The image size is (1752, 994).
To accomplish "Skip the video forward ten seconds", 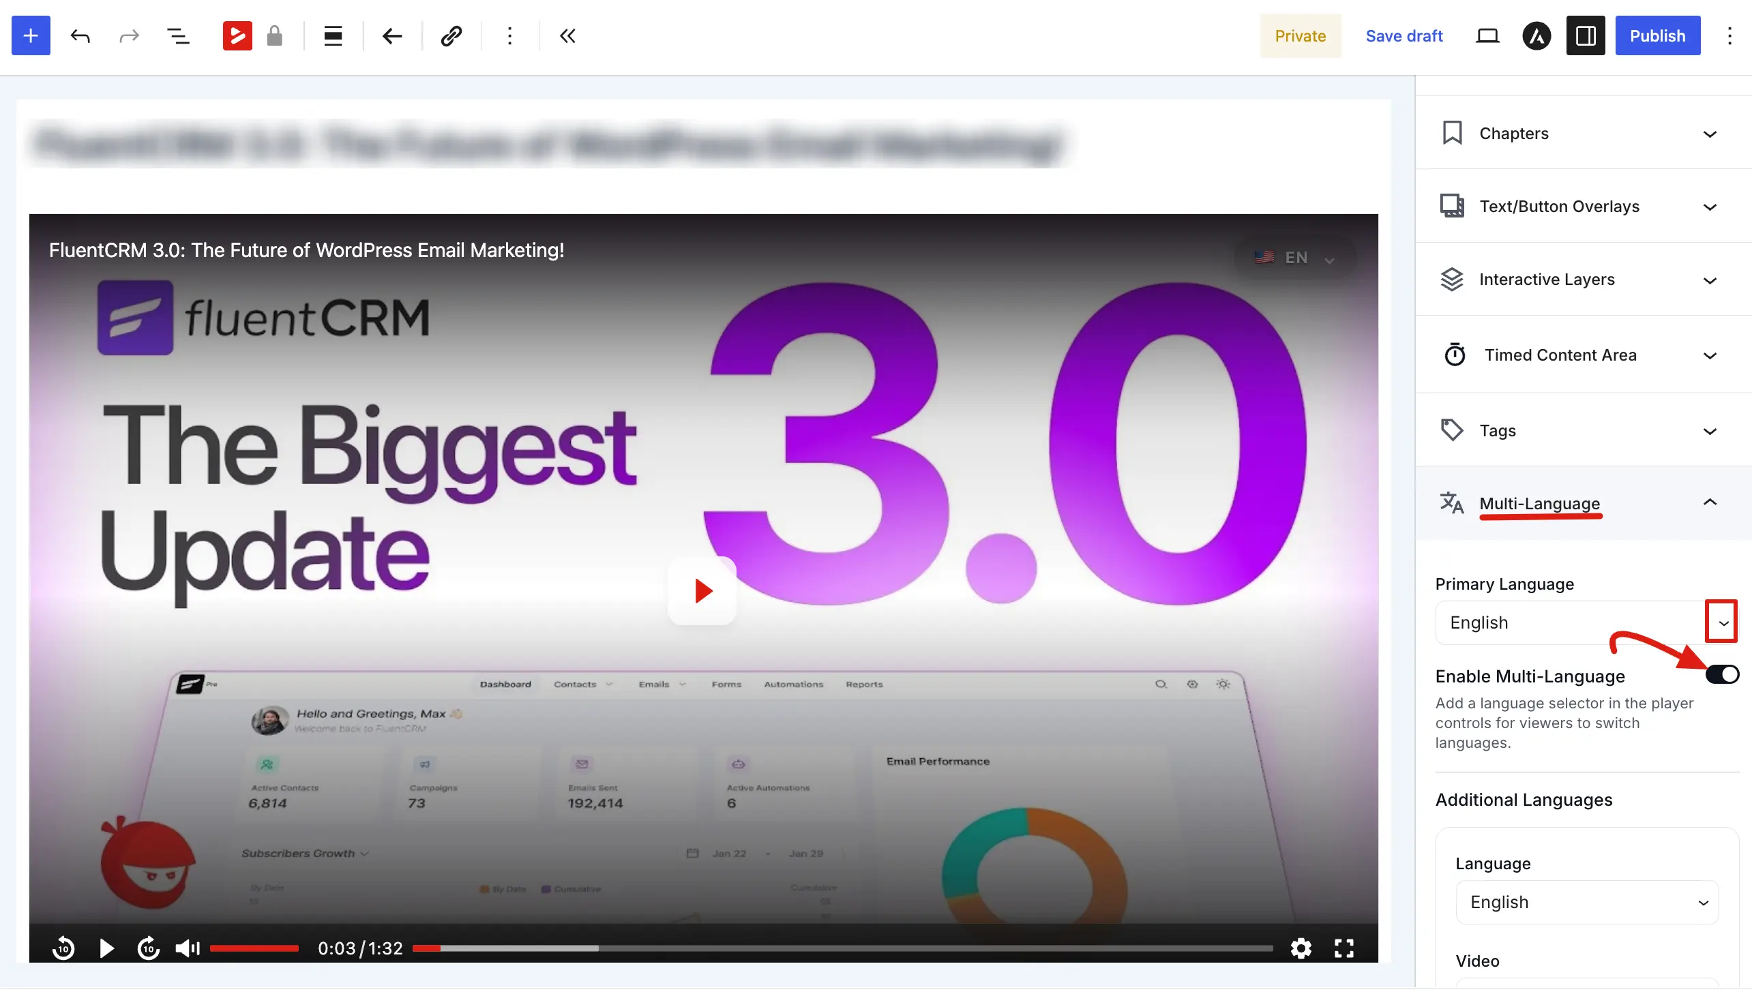I will (148, 948).
